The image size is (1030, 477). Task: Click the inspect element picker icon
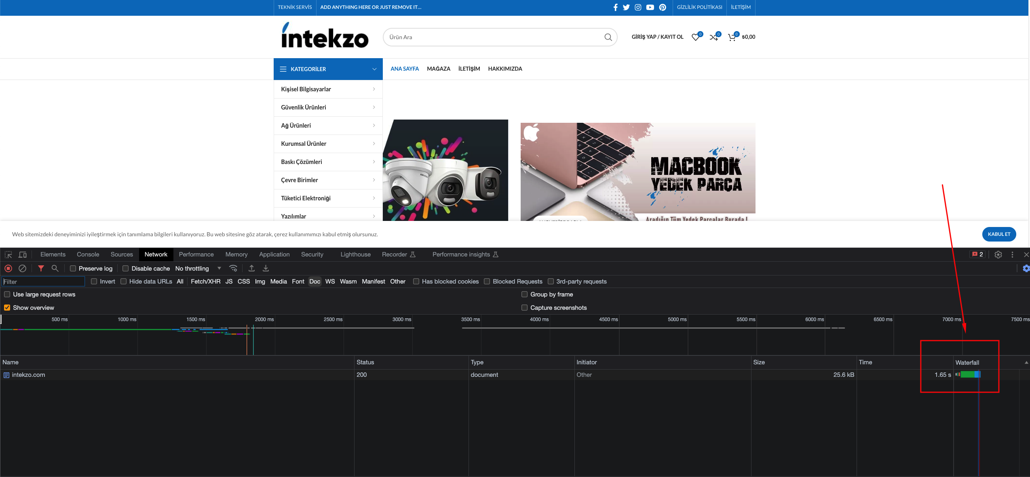(8, 254)
